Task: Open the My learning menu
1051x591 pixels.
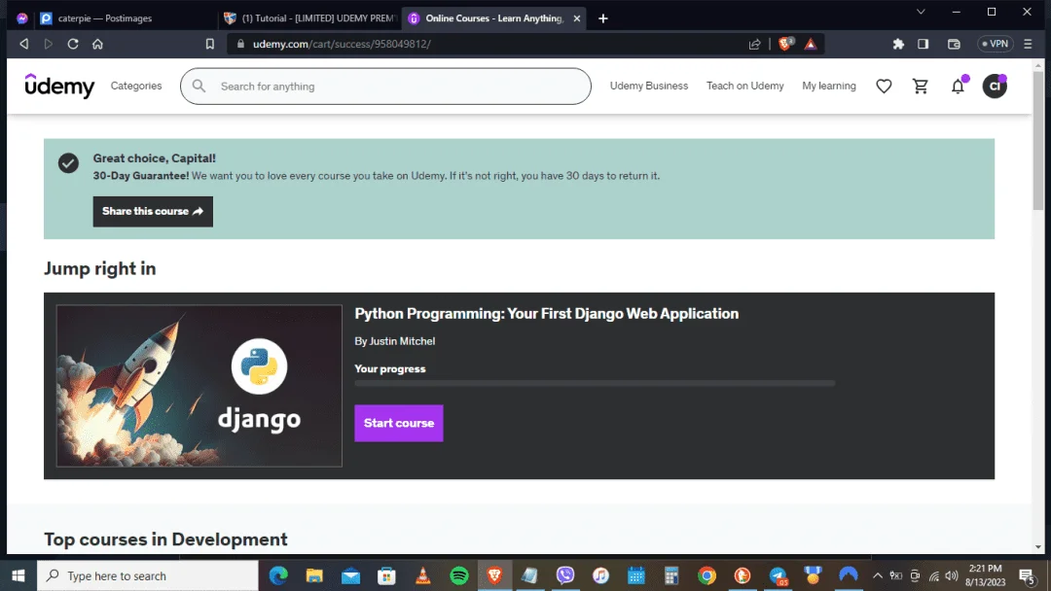Action: (828, 86)
